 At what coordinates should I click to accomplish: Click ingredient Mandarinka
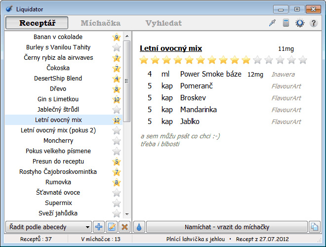click(x=199, y=110)
